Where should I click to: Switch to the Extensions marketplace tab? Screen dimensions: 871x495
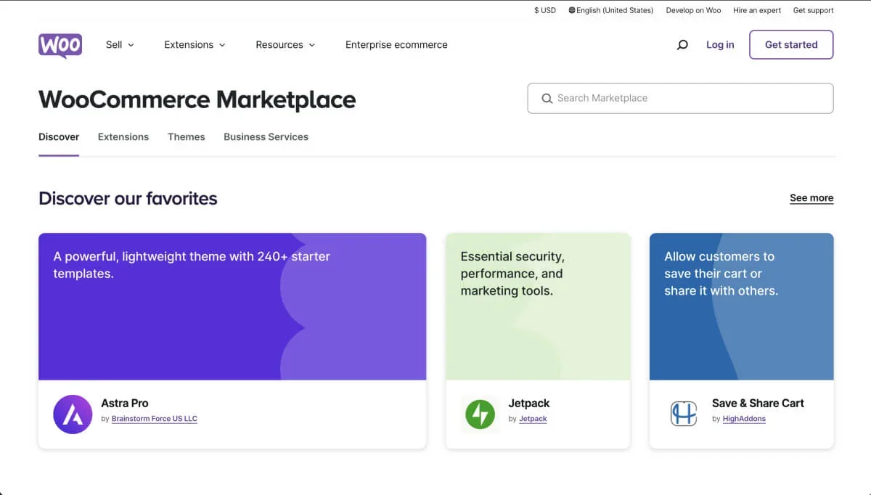point(123,136)
